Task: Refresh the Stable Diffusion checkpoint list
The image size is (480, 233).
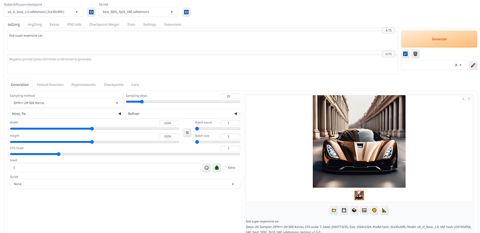Action: 91,12
